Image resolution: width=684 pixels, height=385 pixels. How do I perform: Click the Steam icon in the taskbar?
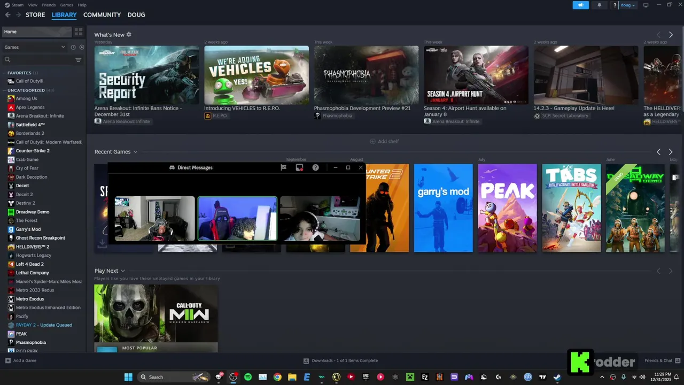(x=557, y=377)
